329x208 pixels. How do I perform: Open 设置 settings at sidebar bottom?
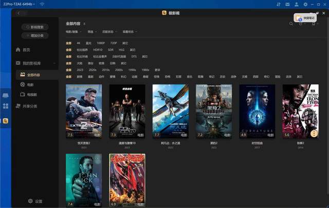click(x=35, y=201)
